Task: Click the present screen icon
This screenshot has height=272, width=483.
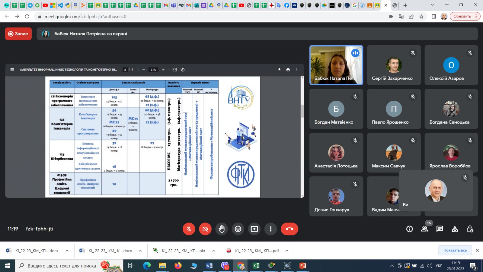Action: tap(254, 229)
